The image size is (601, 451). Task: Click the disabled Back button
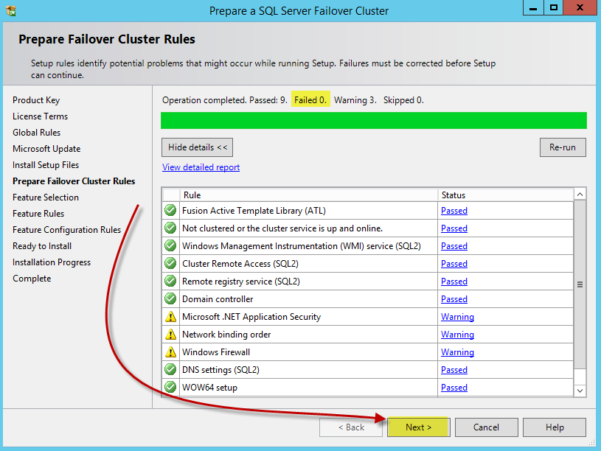click(x=351, y=427)
